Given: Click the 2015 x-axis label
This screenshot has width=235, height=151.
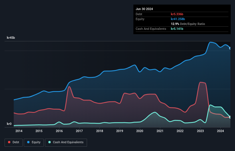Looking at the screenshot, I should coord(39,131).
